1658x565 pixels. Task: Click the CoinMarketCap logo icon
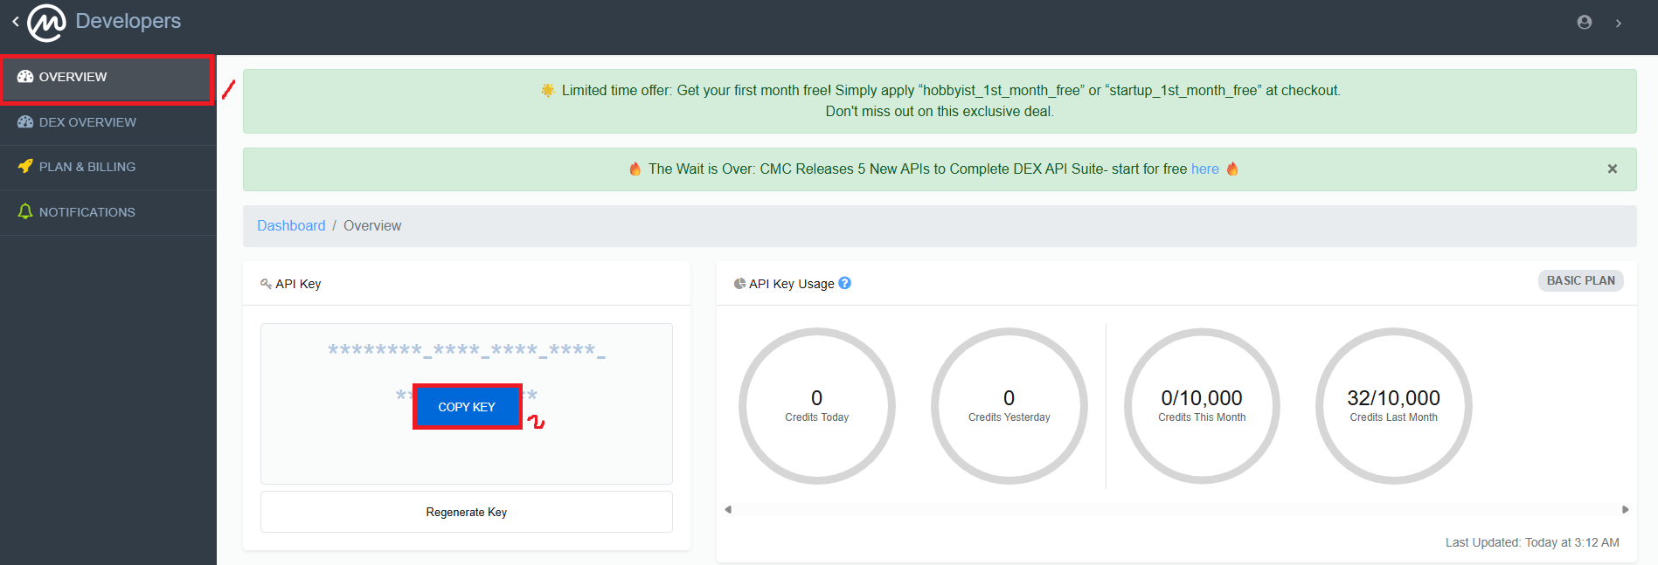click(46, 23)
